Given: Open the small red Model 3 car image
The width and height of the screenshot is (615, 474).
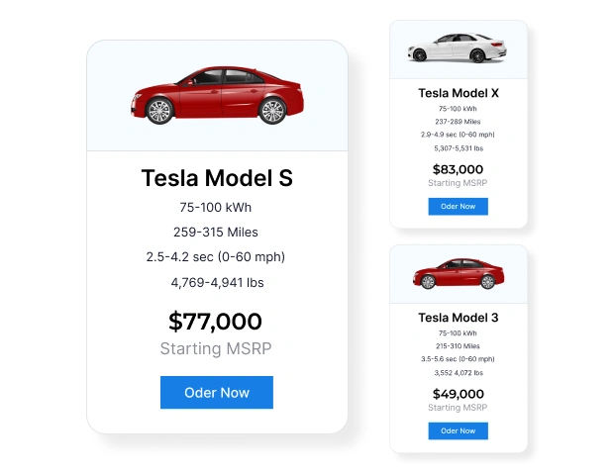Looking at the screenshot, I should 458,274.
